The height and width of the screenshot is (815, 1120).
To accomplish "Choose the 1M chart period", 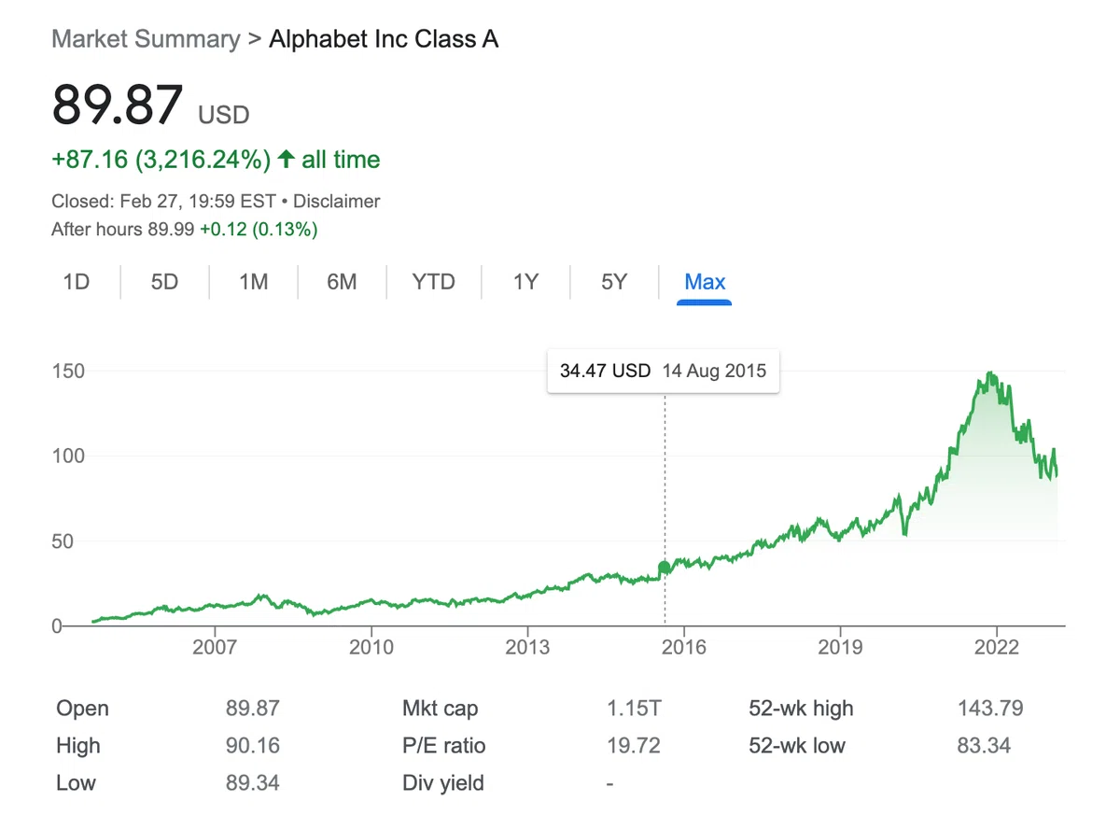I will [x=253, y=282].
